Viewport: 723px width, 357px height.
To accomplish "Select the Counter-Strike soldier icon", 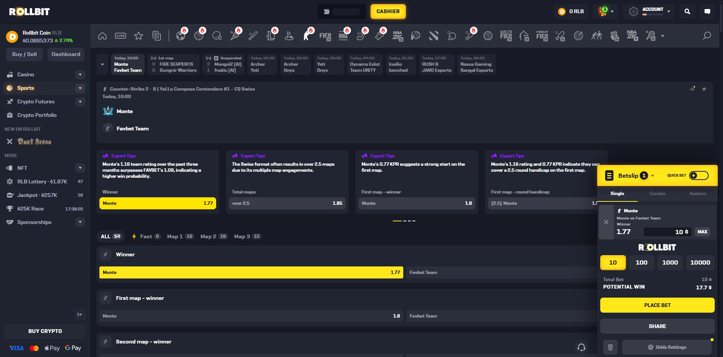I will coord(307,36).
